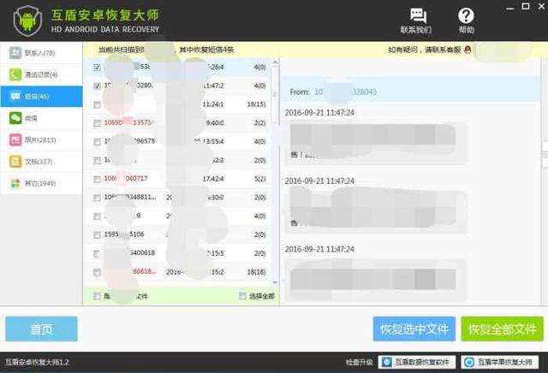Viewport: 548px width, 373px height.
Task: Click 恢复全部文件 recover all button
Action: point(503,329)
